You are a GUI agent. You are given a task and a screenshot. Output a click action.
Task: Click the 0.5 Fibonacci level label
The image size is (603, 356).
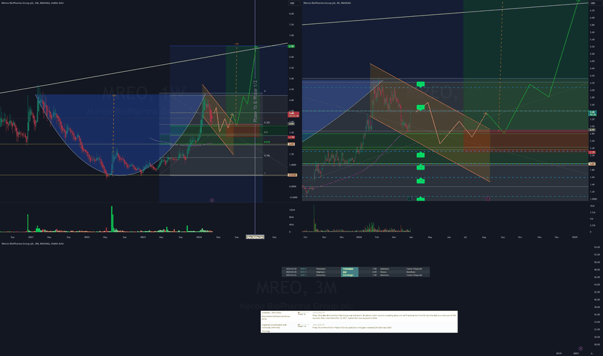(x=266, y=133)
